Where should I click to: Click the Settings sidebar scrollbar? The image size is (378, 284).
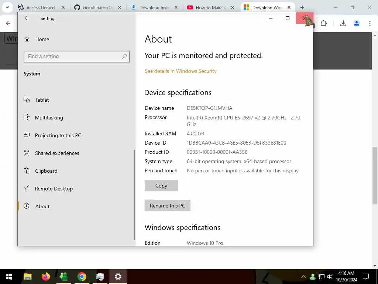(x=134, y=195)
